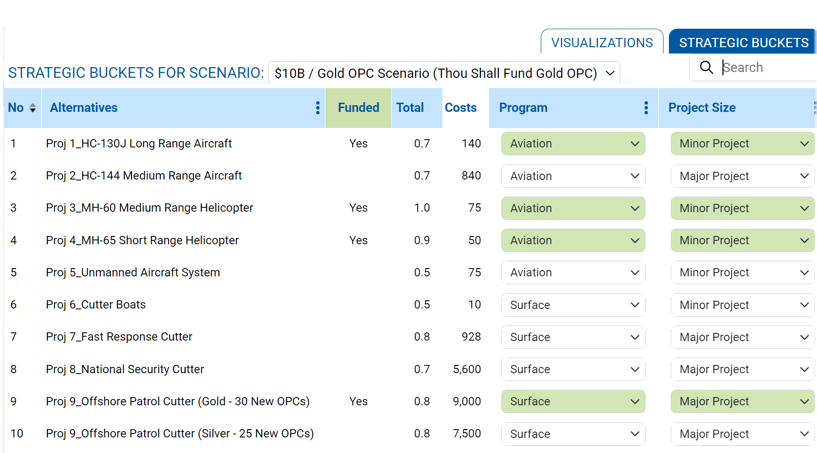817x453 pixels.
Task: Click the Total column header
Action: (410, 108)
